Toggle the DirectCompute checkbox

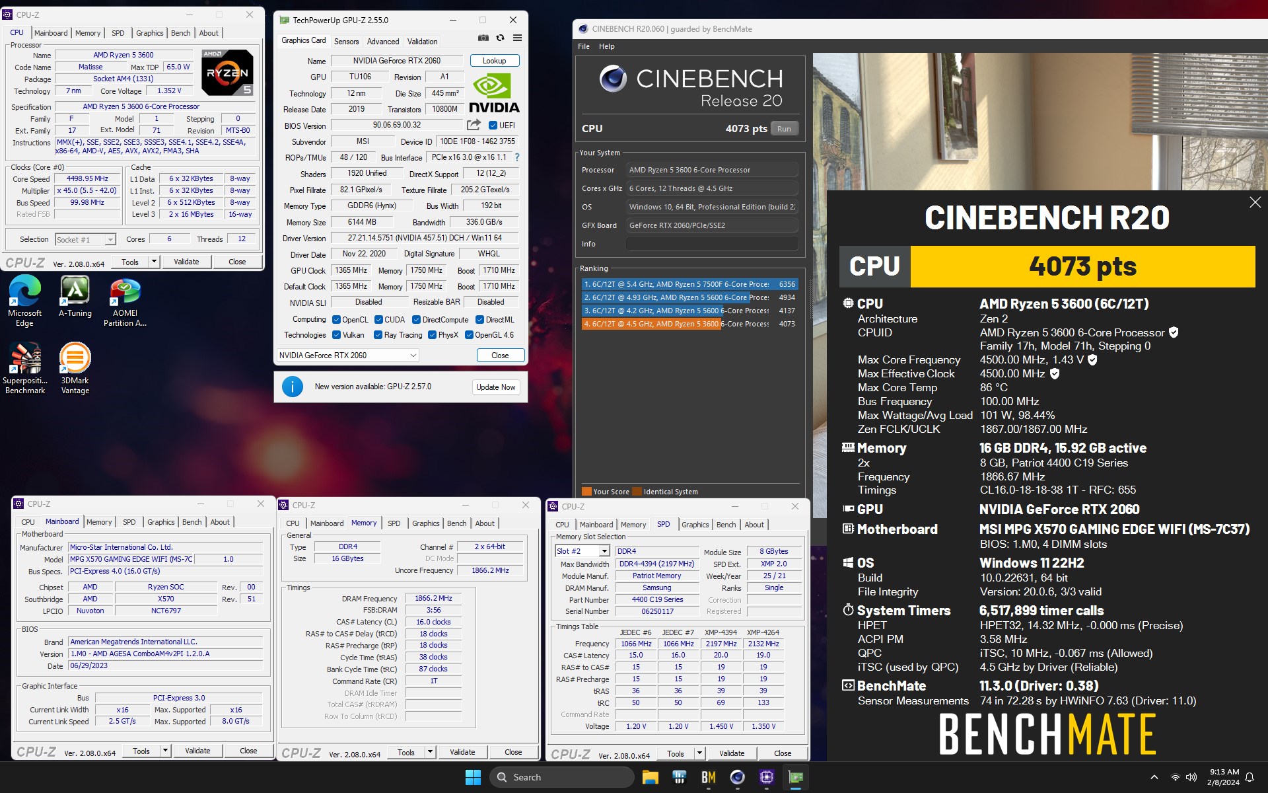(417, 319)
